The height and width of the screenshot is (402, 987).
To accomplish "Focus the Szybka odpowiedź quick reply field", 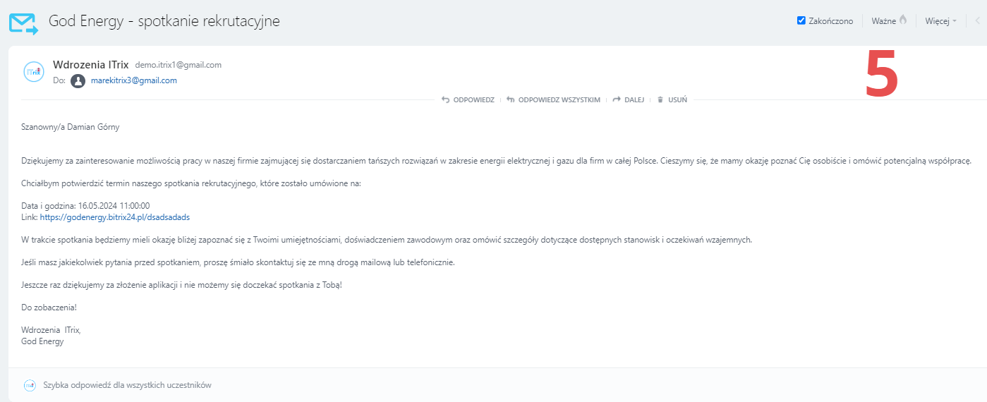I will (x=127, y=385).
